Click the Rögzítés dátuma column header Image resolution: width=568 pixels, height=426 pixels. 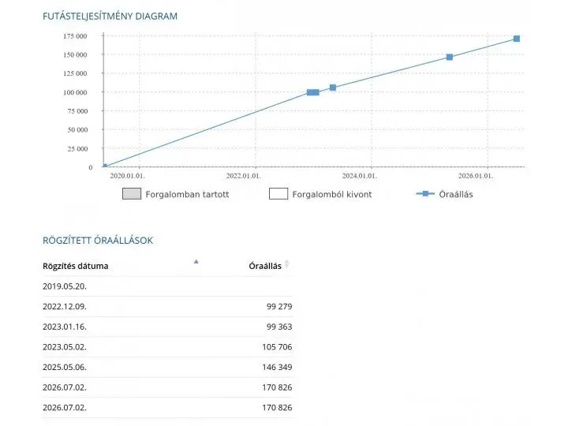(76, 266)
